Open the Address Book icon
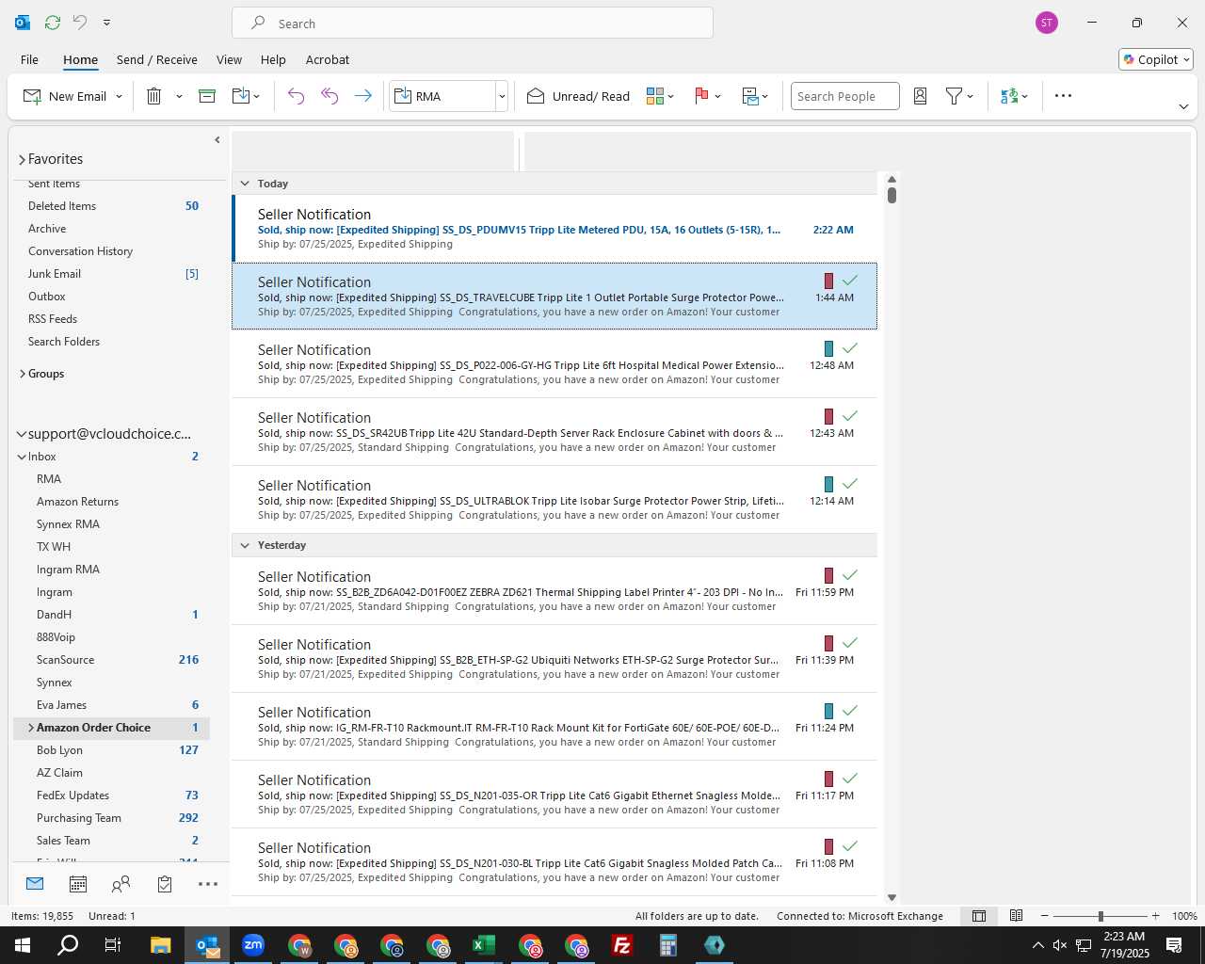Image resolution: width=1205 pixels, height=964 pixels. 921,96
